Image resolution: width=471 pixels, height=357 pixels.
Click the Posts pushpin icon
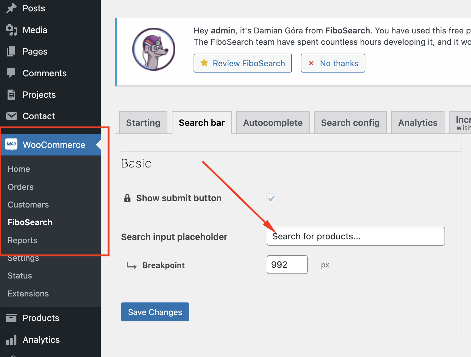click(x=11, y=8)
